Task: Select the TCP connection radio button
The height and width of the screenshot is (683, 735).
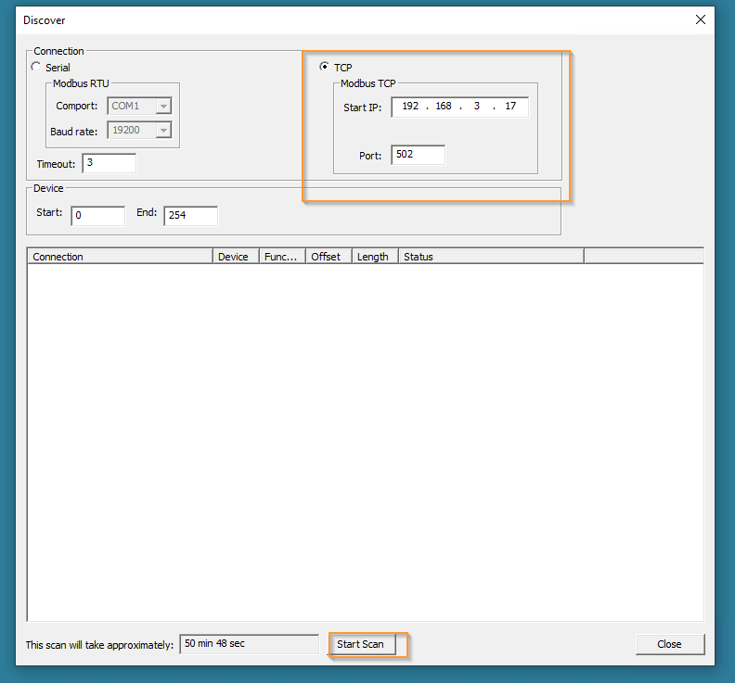Action: 324,67
